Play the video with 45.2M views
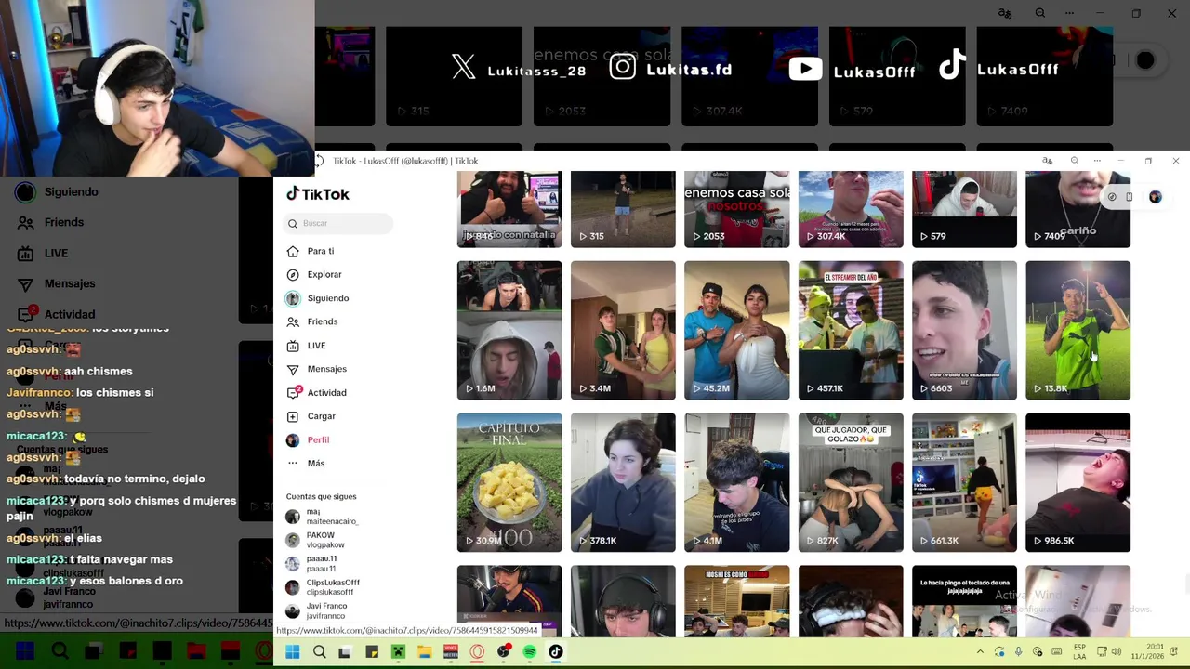This screenshot has height=669, width=1190. [736, 330]
